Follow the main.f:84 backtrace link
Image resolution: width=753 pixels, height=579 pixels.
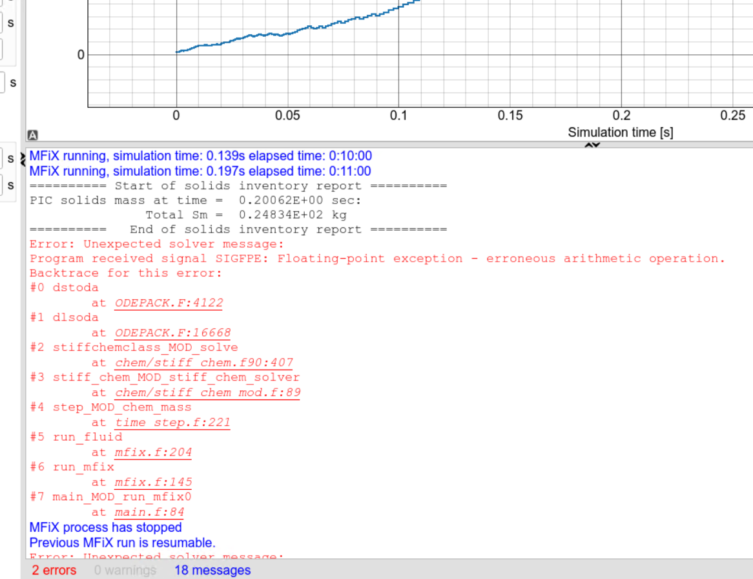point(149,512)
